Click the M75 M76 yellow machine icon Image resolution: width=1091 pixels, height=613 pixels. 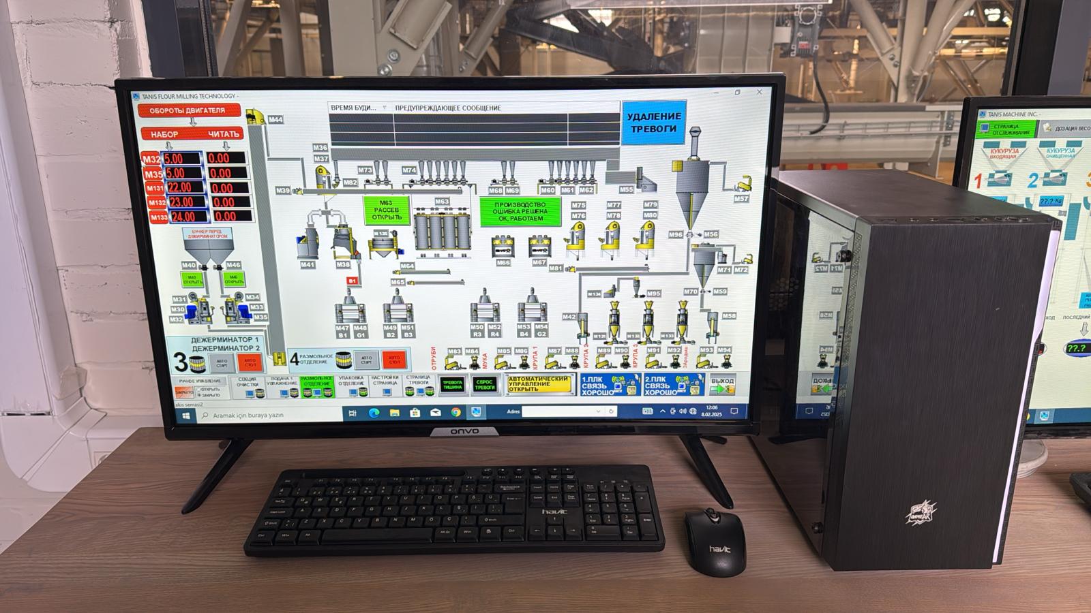pos(577,240)
